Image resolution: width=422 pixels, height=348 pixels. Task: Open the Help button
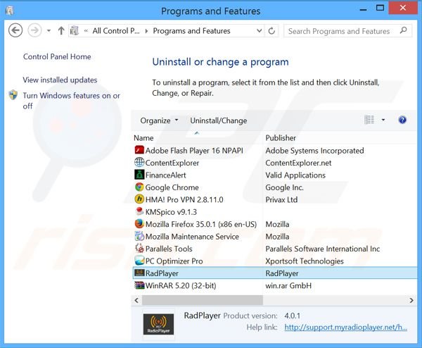click(x=402, y=120)
